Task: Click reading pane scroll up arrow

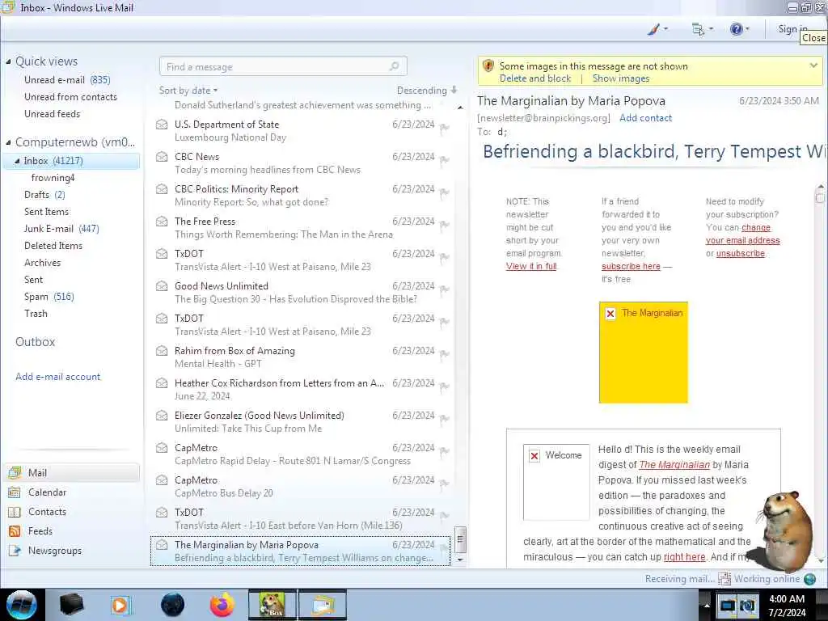Action: (x=820, y=187)
